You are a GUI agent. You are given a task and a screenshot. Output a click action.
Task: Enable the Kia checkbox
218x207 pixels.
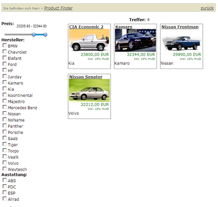coord(5,88)
